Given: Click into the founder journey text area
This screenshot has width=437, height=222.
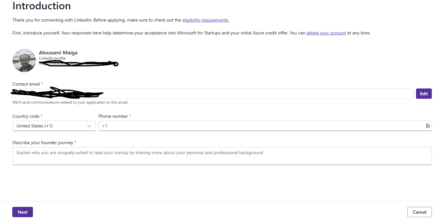Looking at the screenshot, I should click(x=222, y=156).
